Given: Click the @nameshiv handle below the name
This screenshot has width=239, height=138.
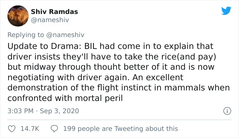Looking at the screenshot, I should pyautogui.click(x=50, y=20).
